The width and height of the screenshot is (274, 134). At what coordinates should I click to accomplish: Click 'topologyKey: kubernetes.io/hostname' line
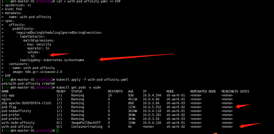[x=52, y=60]
